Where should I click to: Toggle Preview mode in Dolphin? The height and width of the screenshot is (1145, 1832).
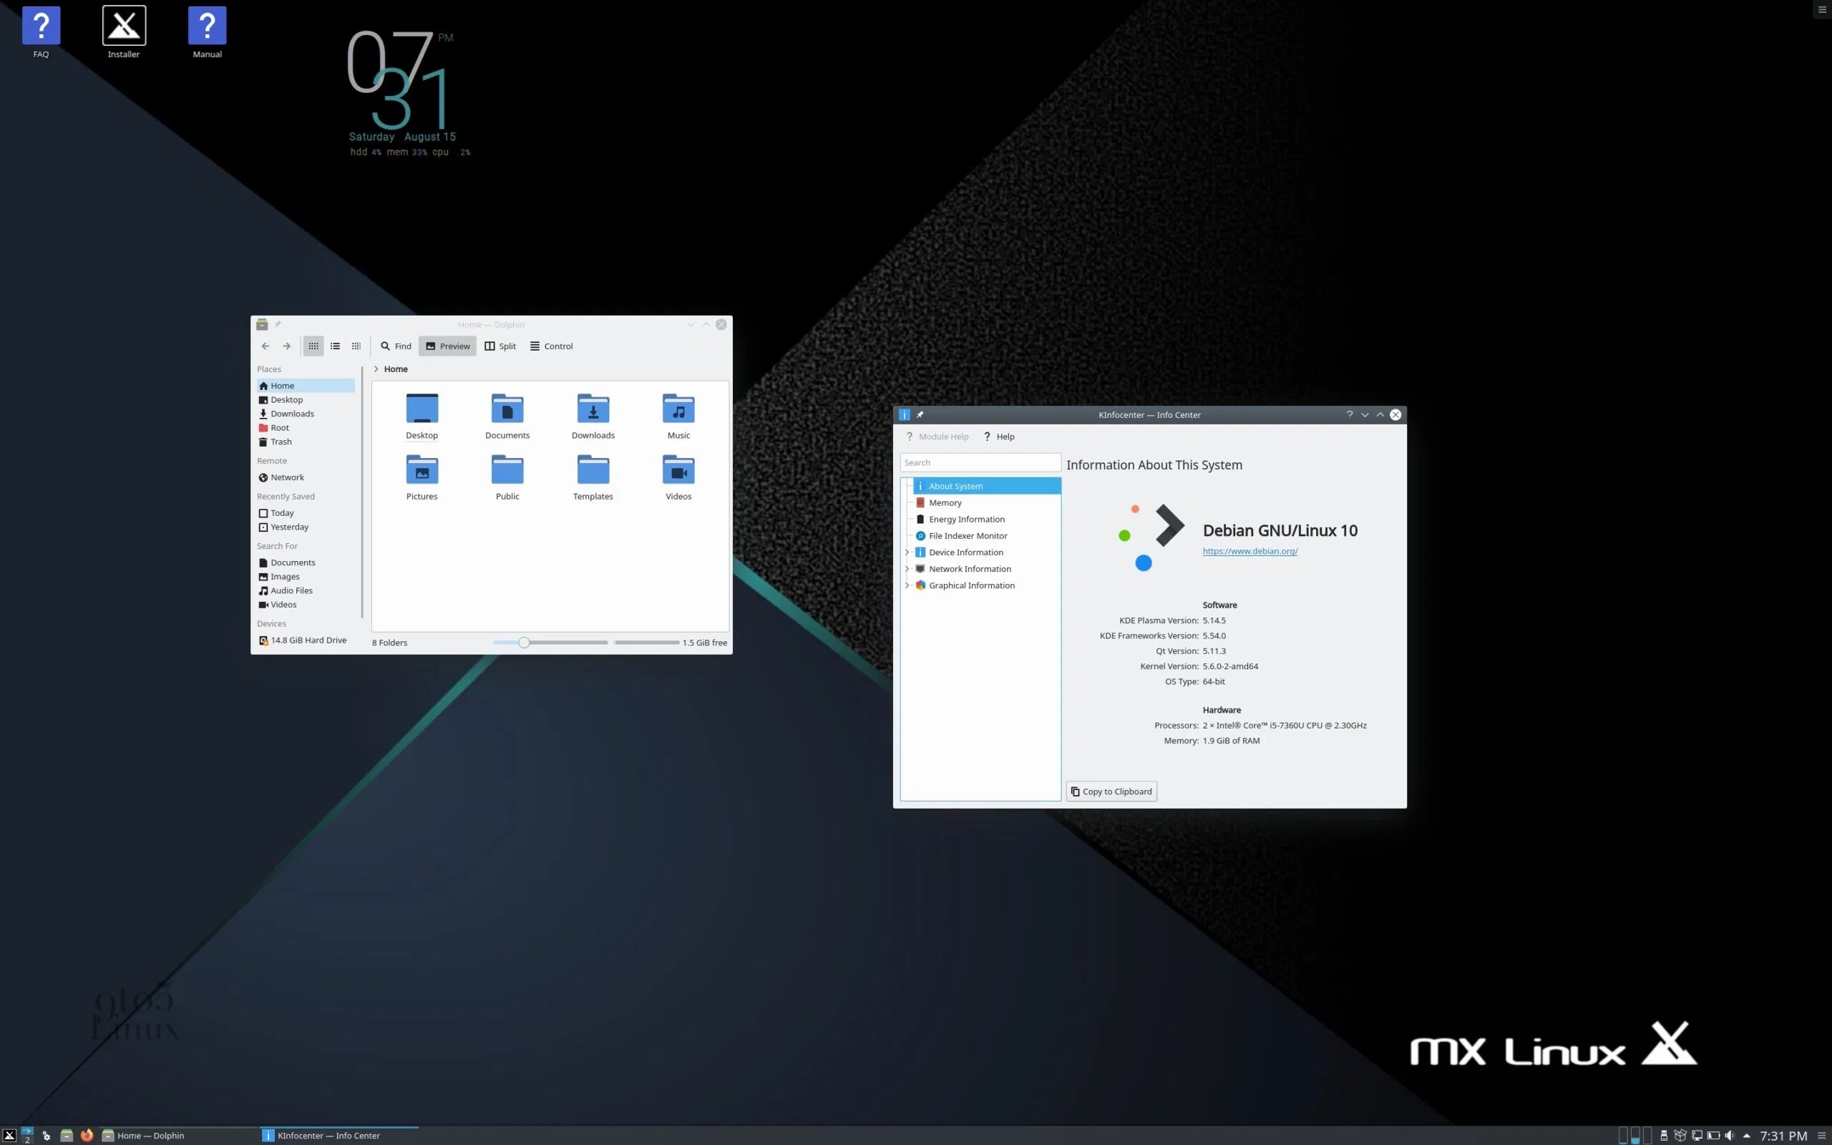447,346
